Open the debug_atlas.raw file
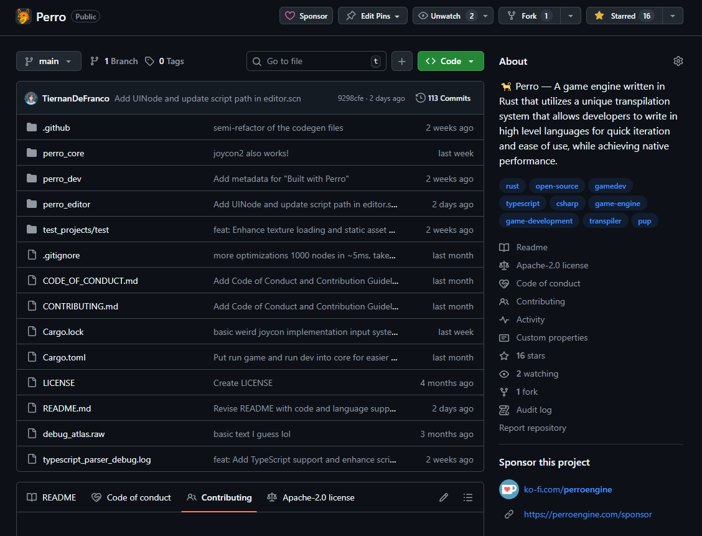Viewport: 702px width, 536px height. tap(74, 434)
